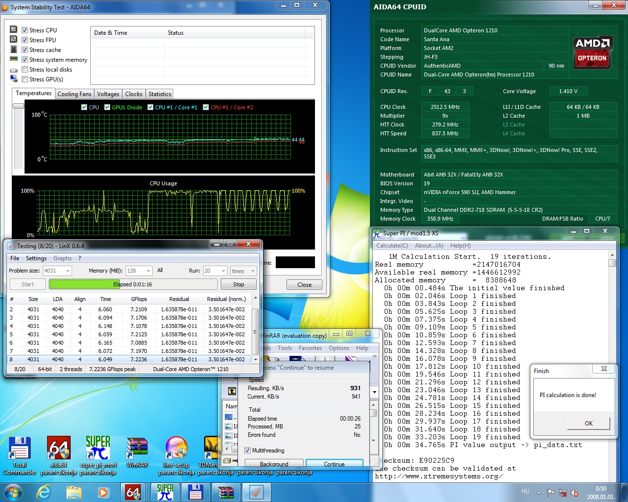
Task: Open the Super PI taskbar icon
Action: (165, 492)
